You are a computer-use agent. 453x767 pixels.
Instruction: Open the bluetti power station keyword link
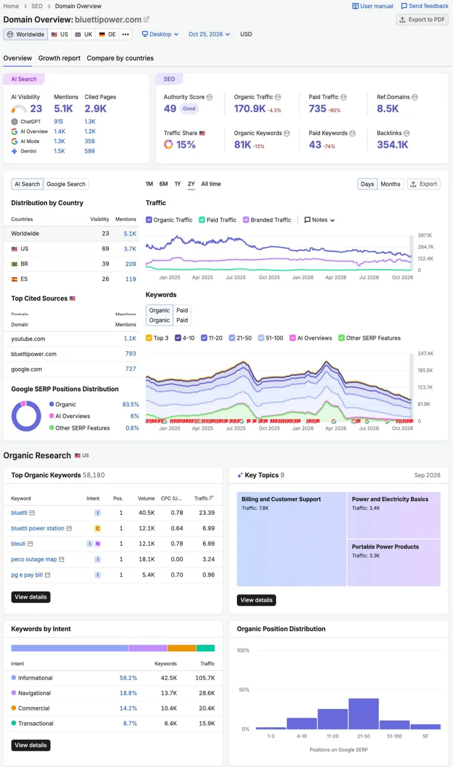click(38, 528)
